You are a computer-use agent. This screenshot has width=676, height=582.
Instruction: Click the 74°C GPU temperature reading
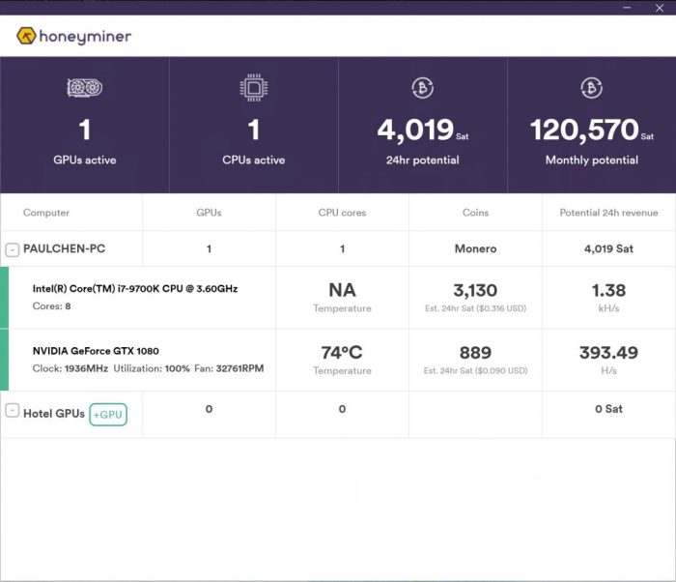click(x=342, y=353)
